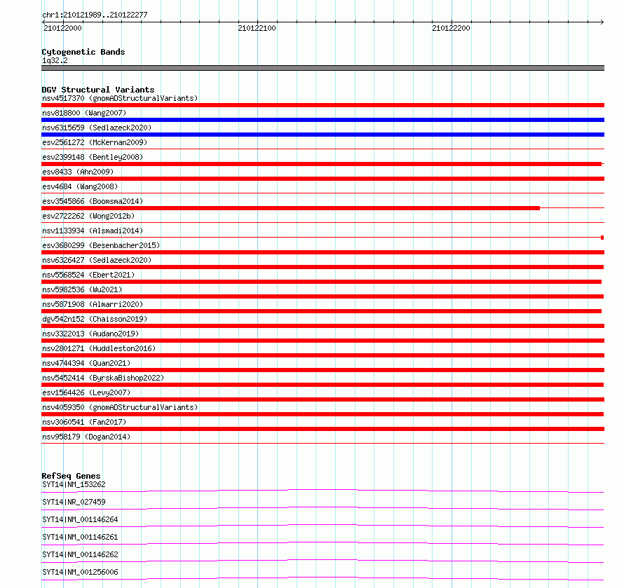Open variant nsv958179 (Dogan2014)
The width and height of the screenshot is (624, 588).
tap(86, 437)
